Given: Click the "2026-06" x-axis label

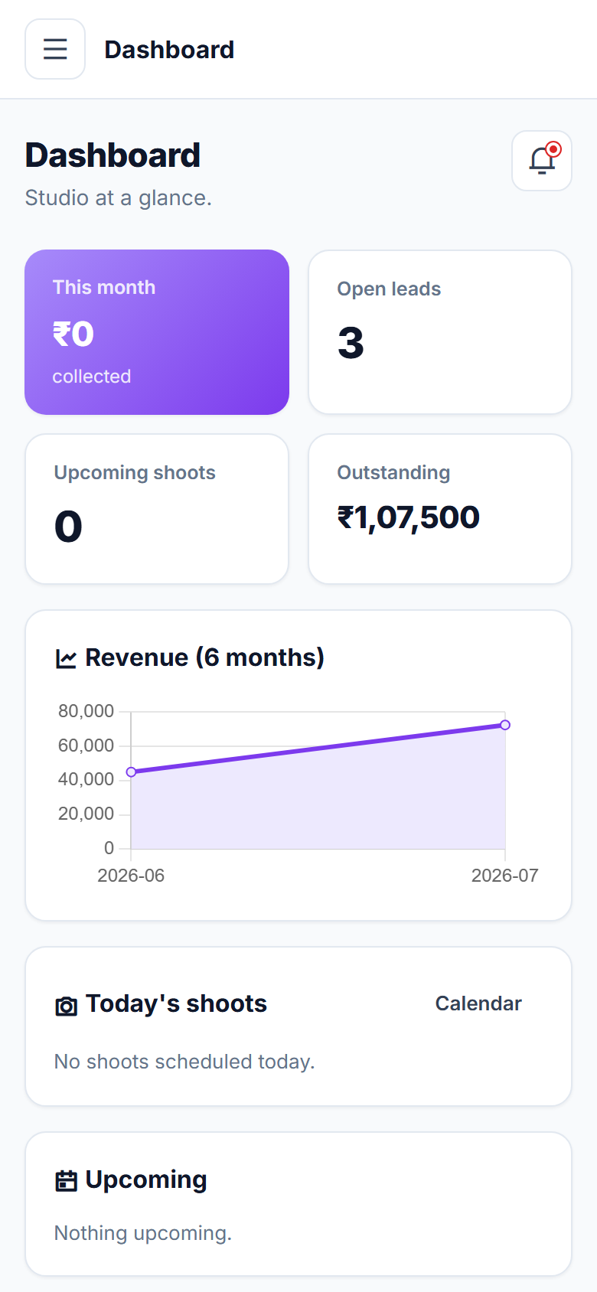Looking at the screenshot, I should (131, 876).
